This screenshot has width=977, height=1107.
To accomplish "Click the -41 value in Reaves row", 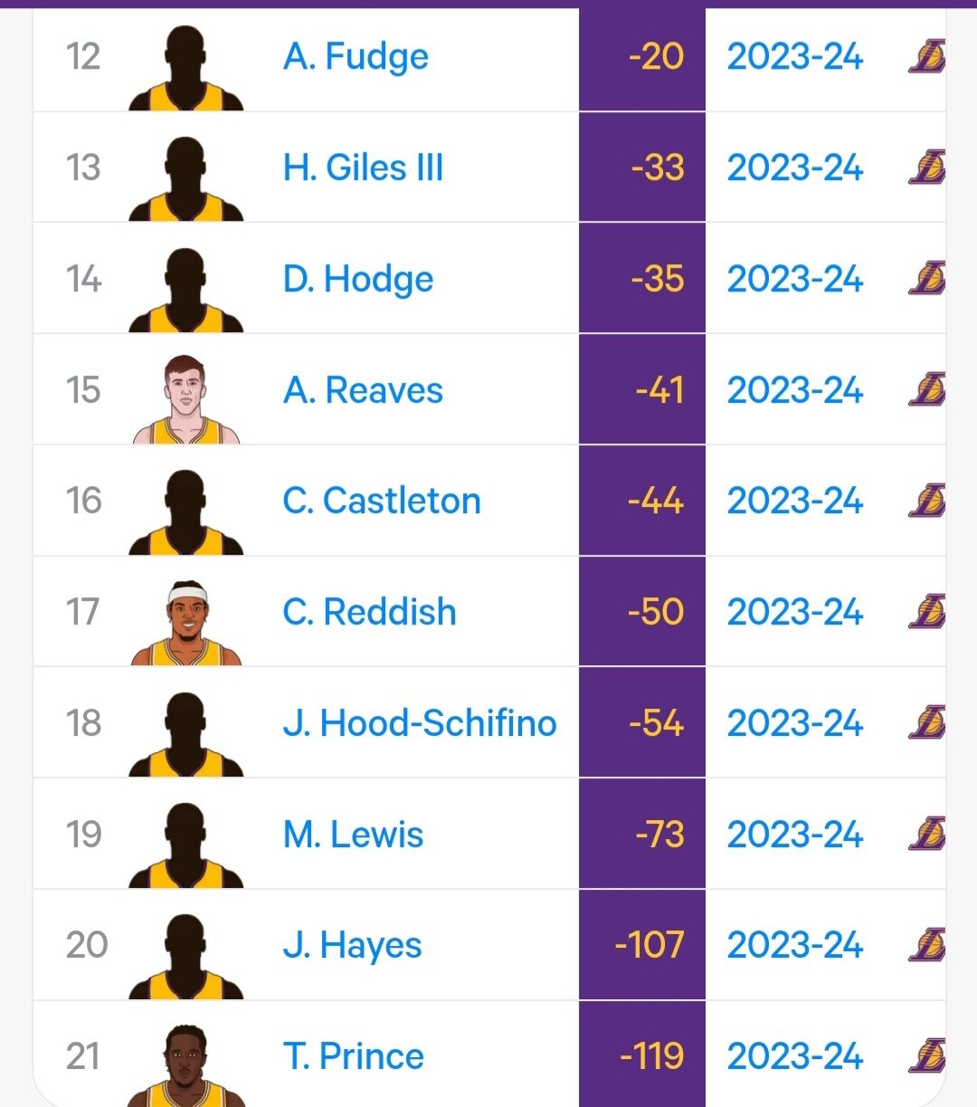I will point(659,390).
